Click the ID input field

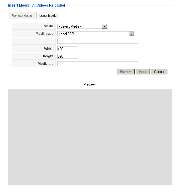(x=98, y=41)
